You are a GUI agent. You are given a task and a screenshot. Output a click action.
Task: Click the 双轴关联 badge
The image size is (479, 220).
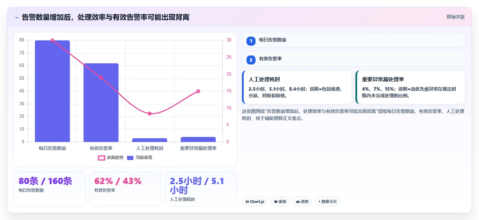(455, 17)
